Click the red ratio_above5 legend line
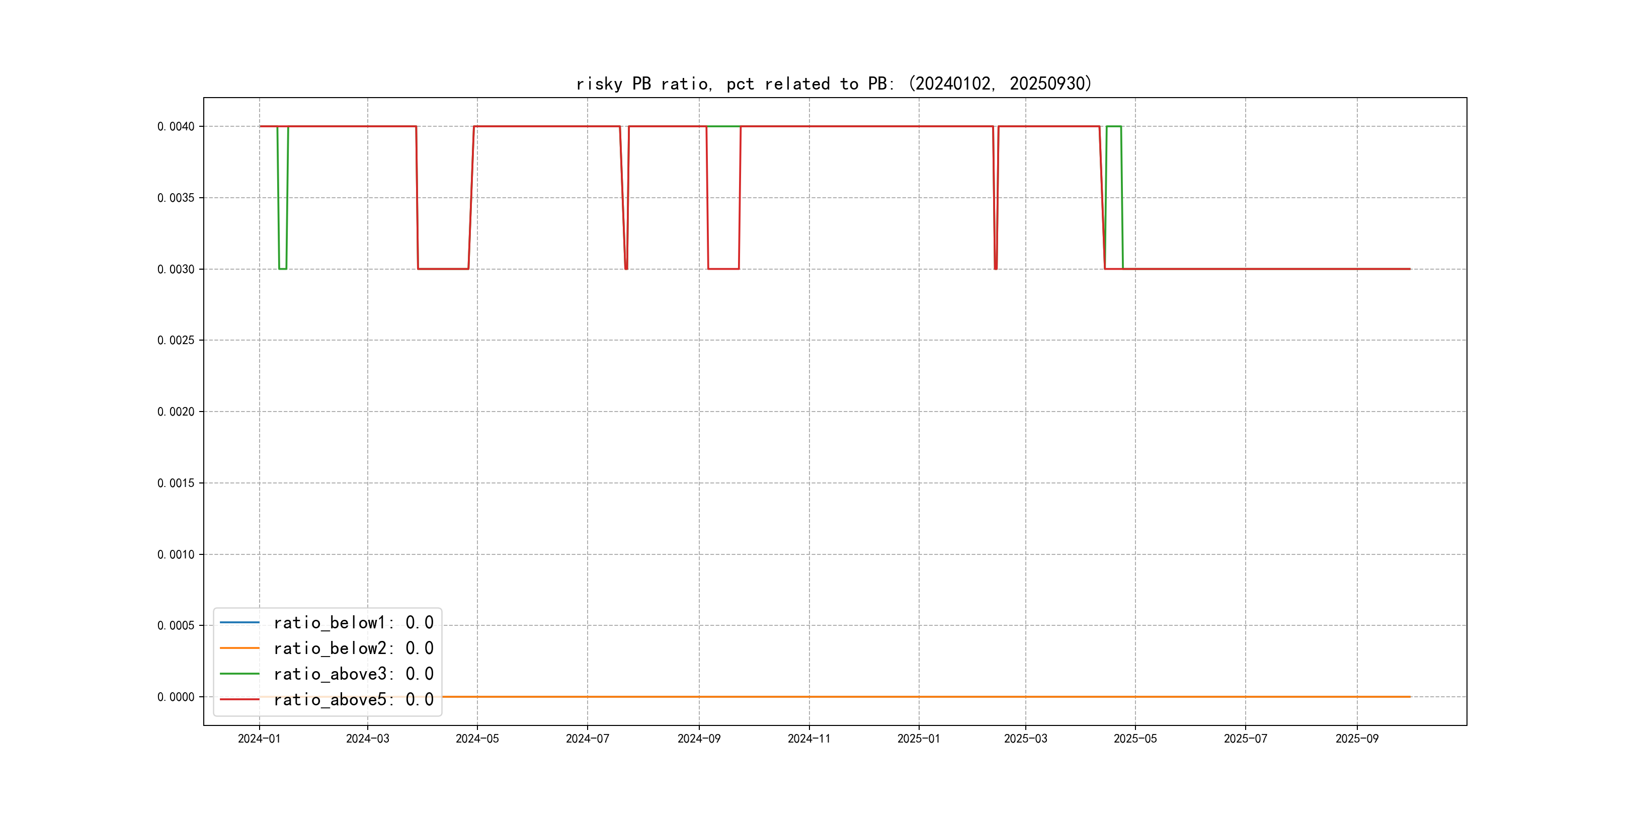 point(239,699)
